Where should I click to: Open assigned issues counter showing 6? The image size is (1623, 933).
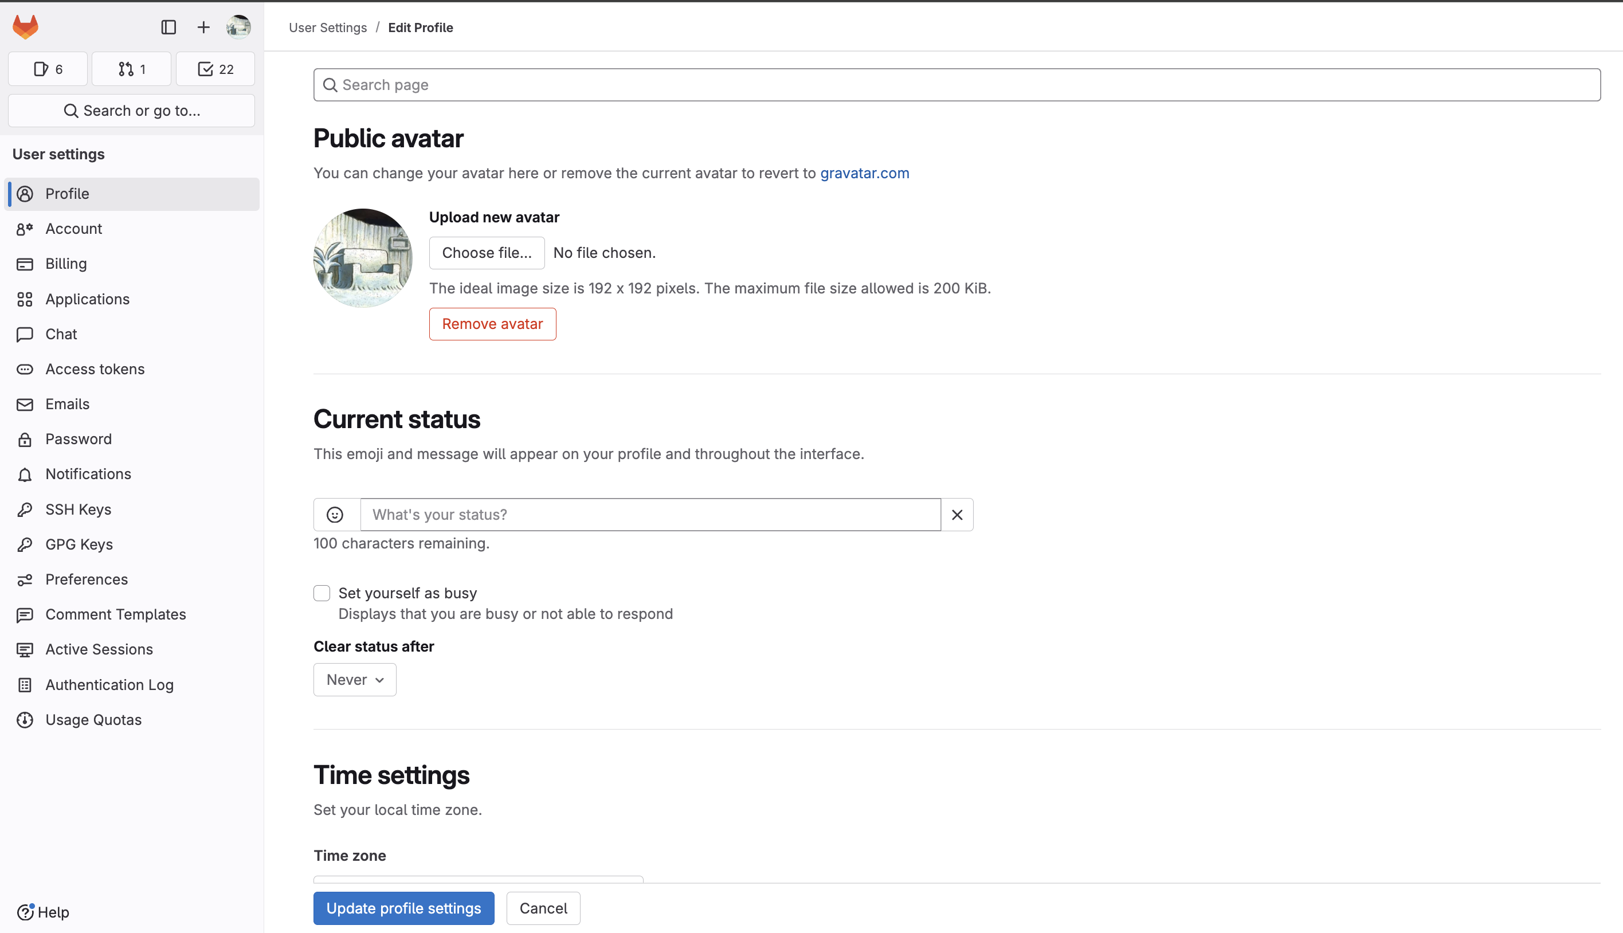(x=48, y=69)
